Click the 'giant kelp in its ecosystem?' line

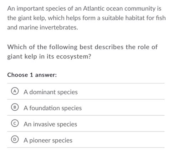(x=49, y=56)
